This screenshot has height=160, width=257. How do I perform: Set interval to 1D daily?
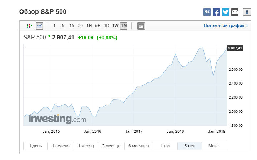tap(106, 26)
